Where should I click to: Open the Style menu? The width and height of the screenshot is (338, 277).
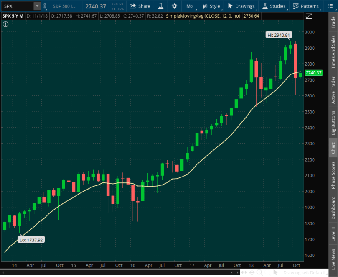tap(211, 6)
